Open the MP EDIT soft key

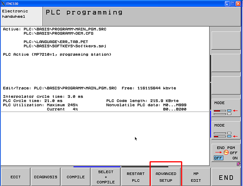point(196,177)
